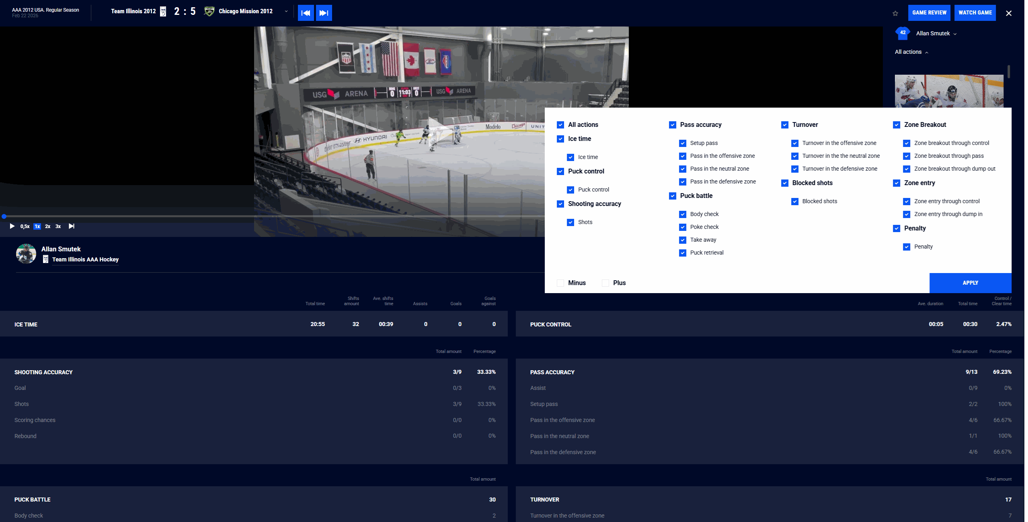Image resolution: width=1028 pixels, height=522 pixels.
Task: Expand the match selector chevron
Action: tap(286, 11)
